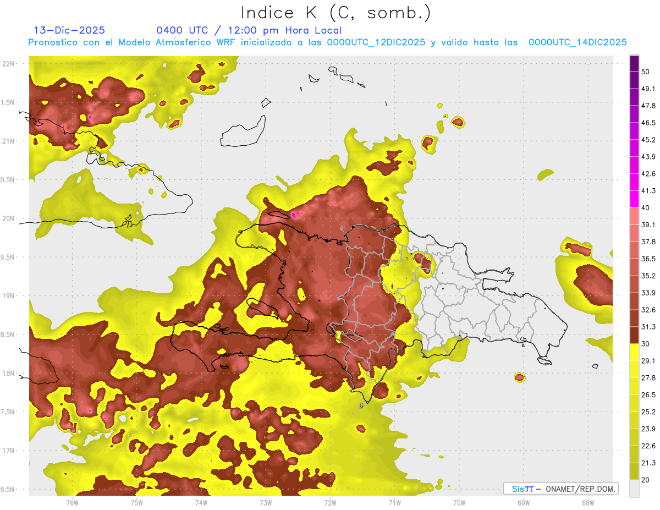The image size is (660, 510).
Task: Click the longitude label '69W'
Action: 523,502
